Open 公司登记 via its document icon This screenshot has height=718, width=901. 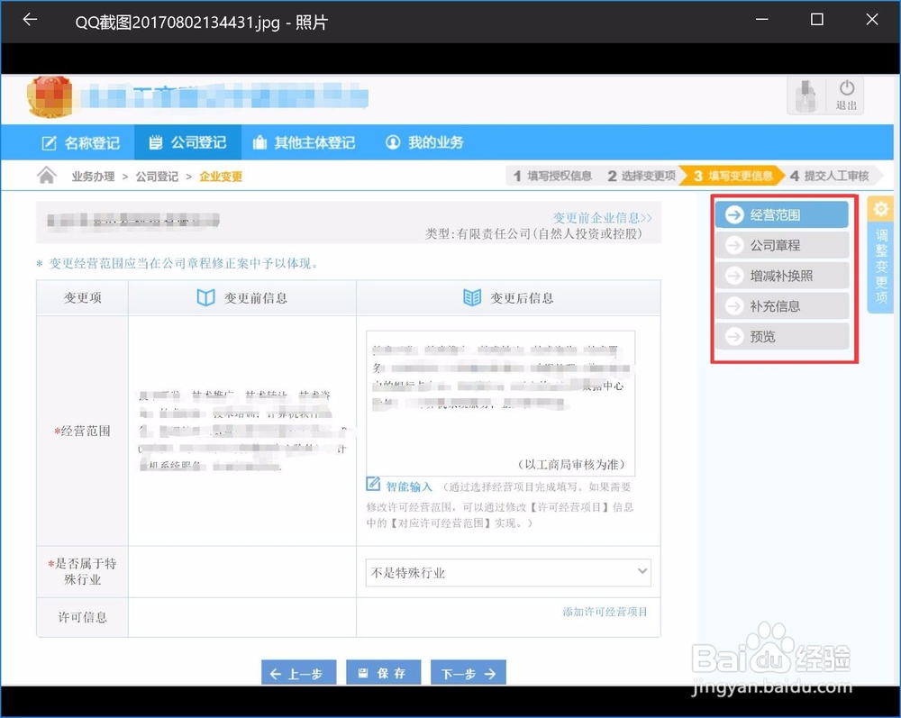[156, 141]
